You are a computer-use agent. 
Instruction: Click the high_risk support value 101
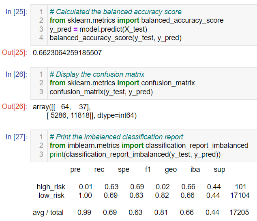241,187
